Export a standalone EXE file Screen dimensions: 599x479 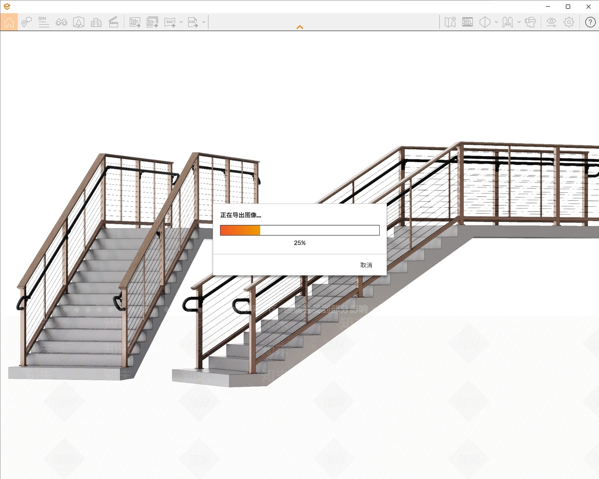192,22
